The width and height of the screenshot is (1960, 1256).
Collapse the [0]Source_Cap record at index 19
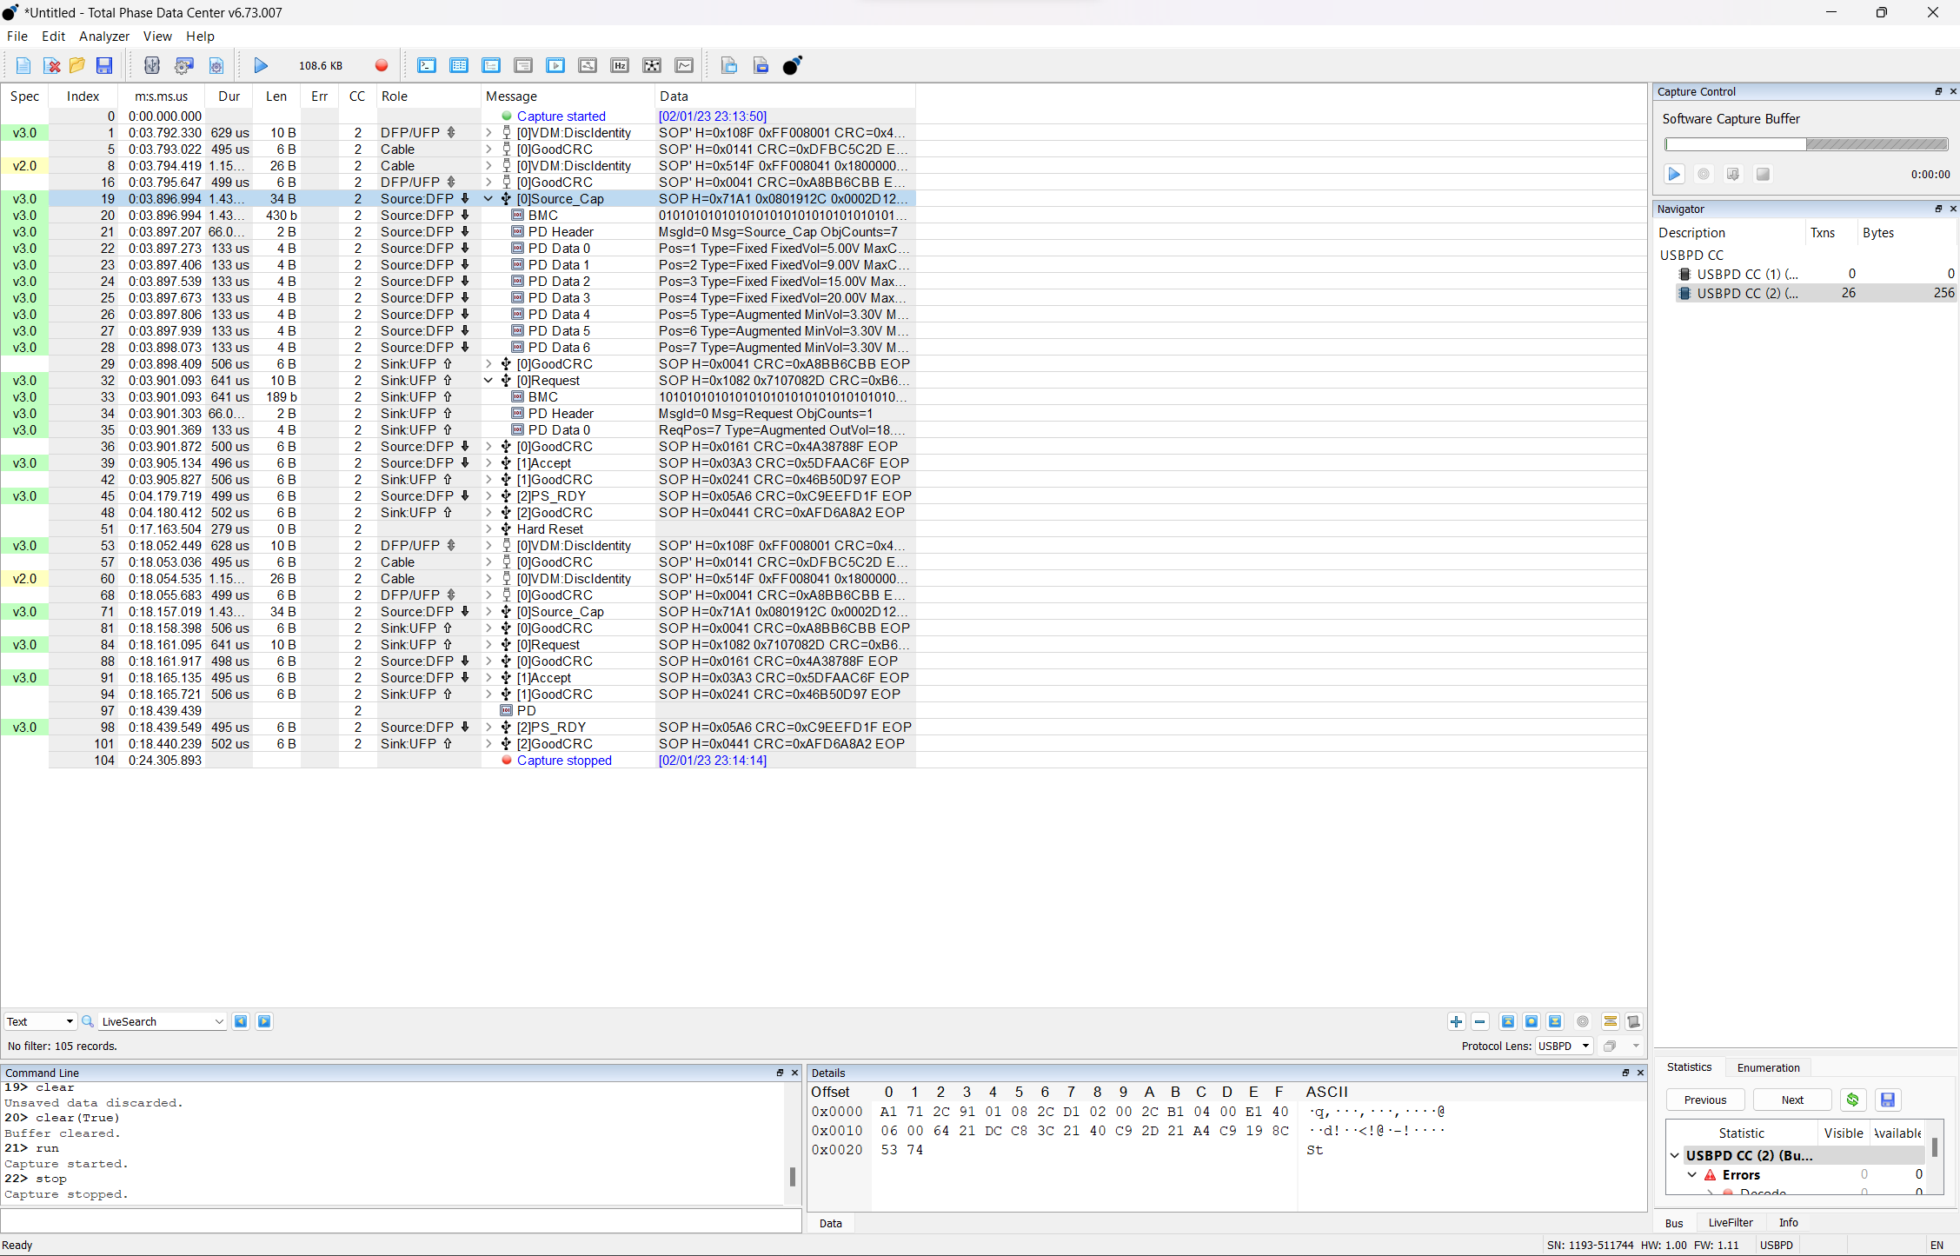coord(488,198)
